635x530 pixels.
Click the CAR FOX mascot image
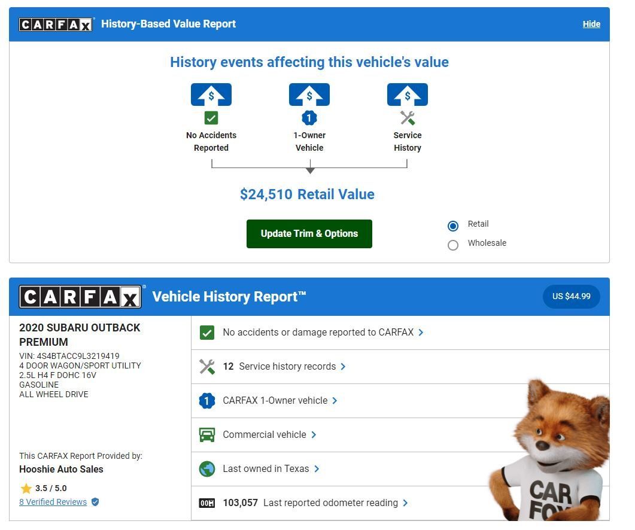549,450
